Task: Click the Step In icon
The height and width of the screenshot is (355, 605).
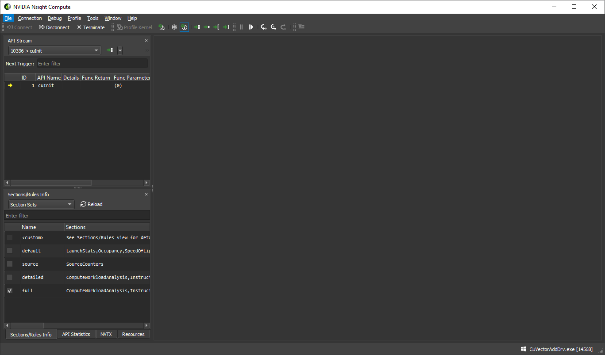Action: tap(264, 27)
